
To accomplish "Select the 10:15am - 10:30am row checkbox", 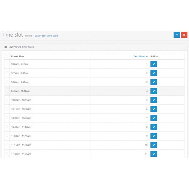I will (7, 109).
